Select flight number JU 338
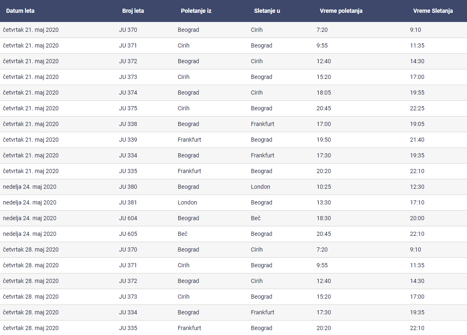Screen dimensions: 467x335 (x=128, y=124)
